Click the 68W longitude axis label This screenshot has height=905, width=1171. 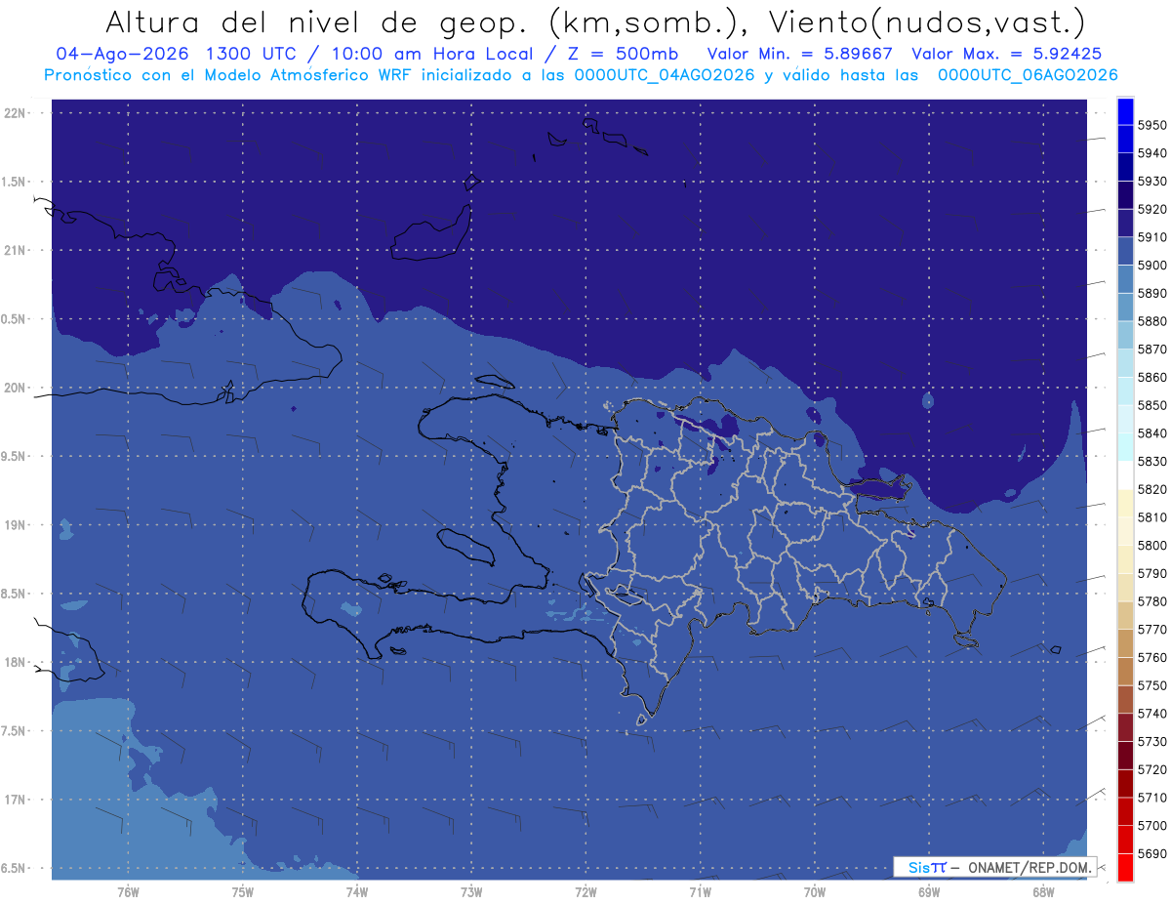pyautogui.click(x=1043, y=891)
